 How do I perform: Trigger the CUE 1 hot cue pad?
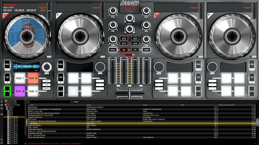tap(20, 78)
